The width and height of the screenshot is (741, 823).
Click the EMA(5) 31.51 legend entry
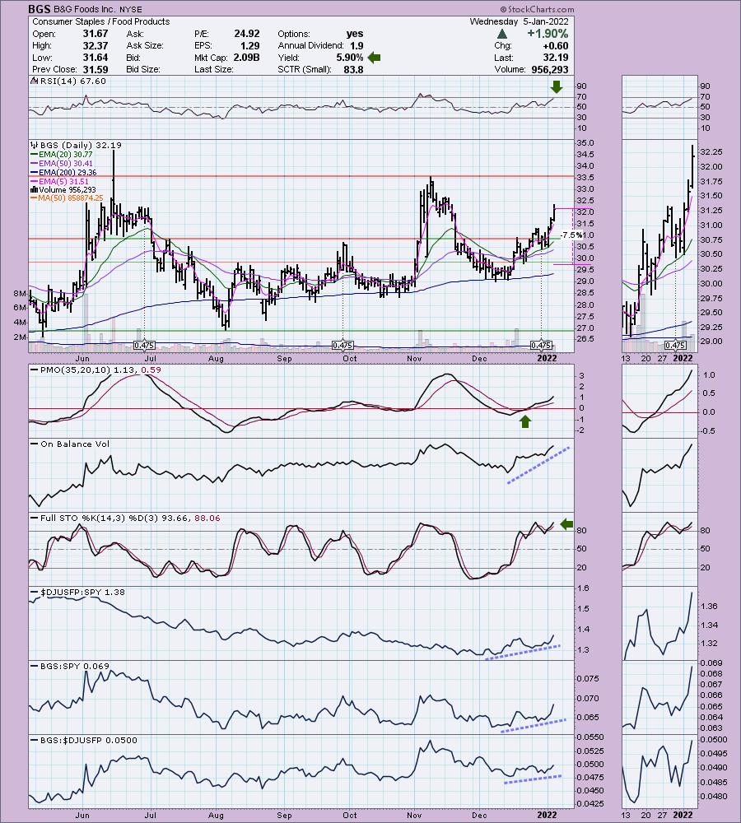(60, 181)
